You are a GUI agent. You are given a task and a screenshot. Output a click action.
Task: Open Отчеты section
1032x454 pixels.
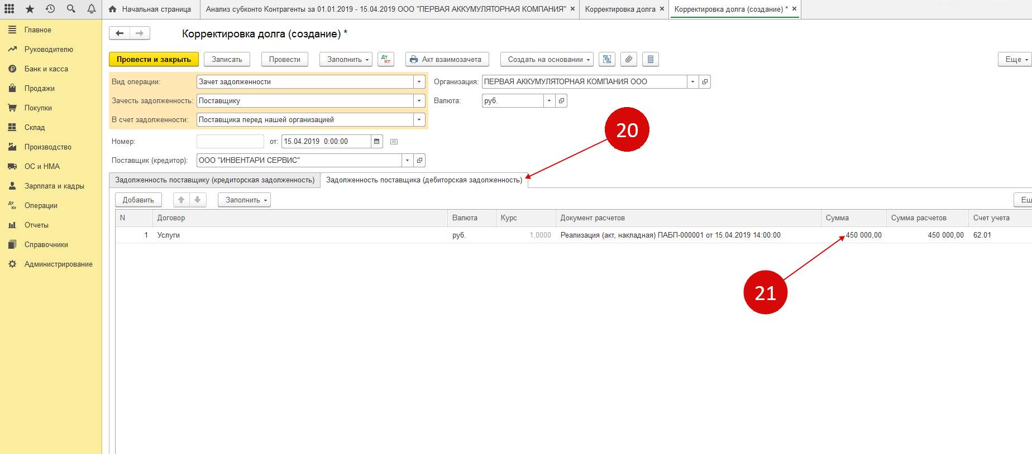tap(51, 225)
